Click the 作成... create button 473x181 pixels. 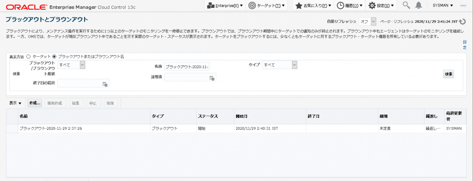[35, 103]
